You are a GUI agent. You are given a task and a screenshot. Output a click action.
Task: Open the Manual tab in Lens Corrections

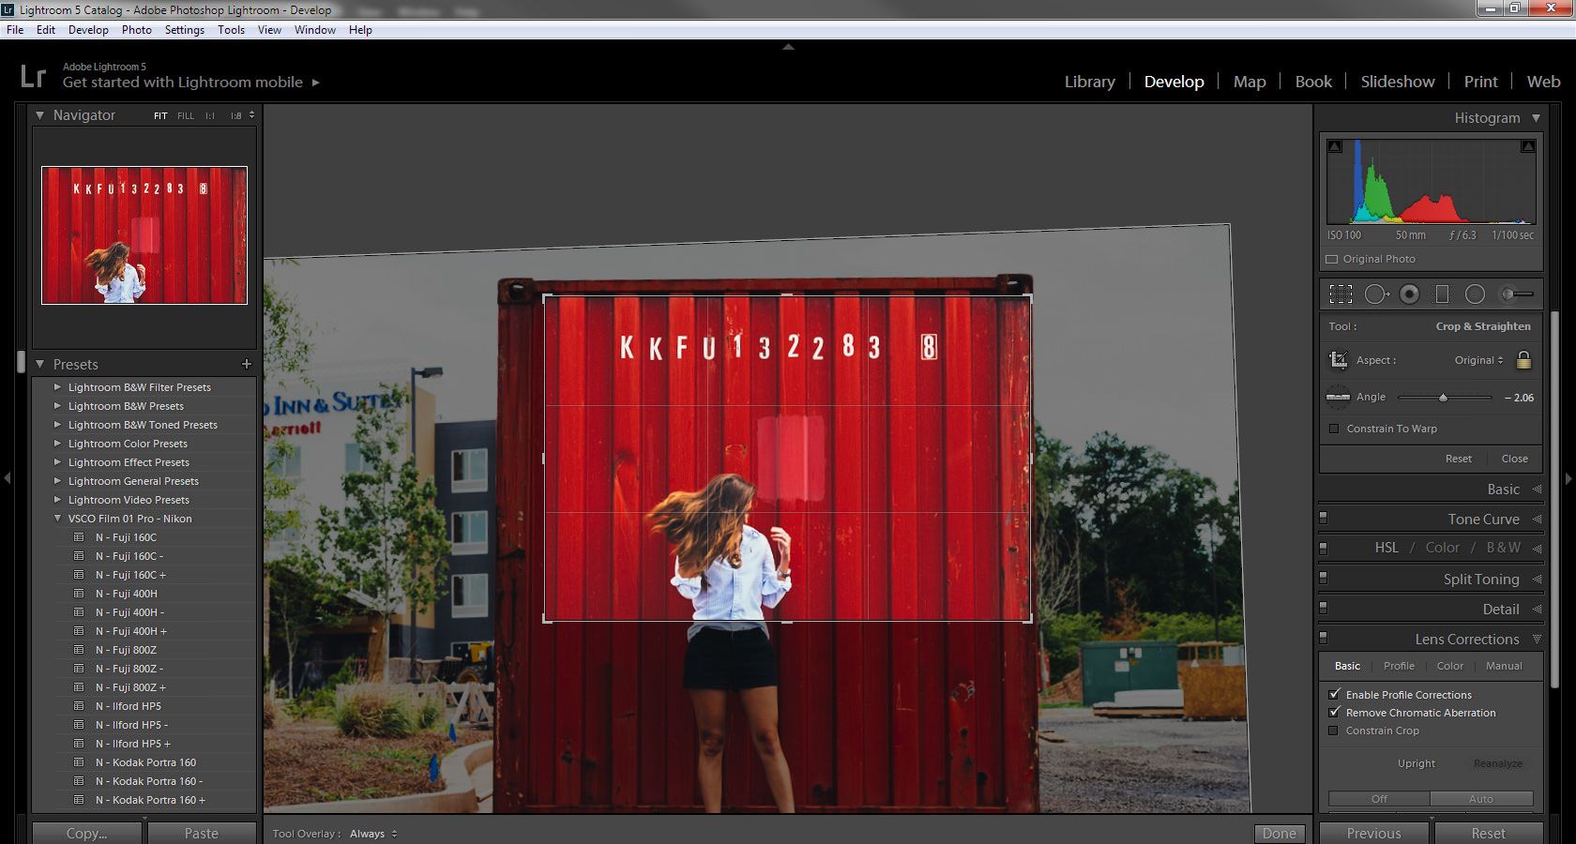coord(1504,666)
